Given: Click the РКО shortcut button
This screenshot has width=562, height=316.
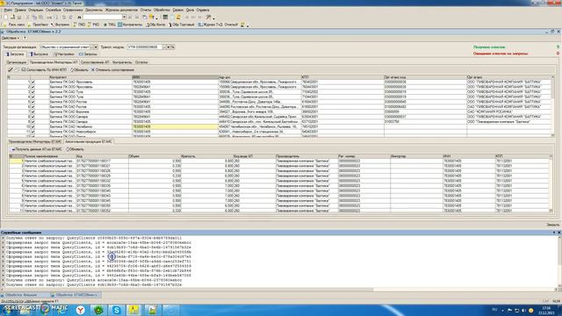Looking at the screenshot, I should click(94, 25).
